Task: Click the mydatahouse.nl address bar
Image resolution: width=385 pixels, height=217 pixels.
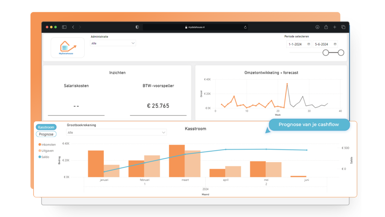Action: click(x=195, y=27)
